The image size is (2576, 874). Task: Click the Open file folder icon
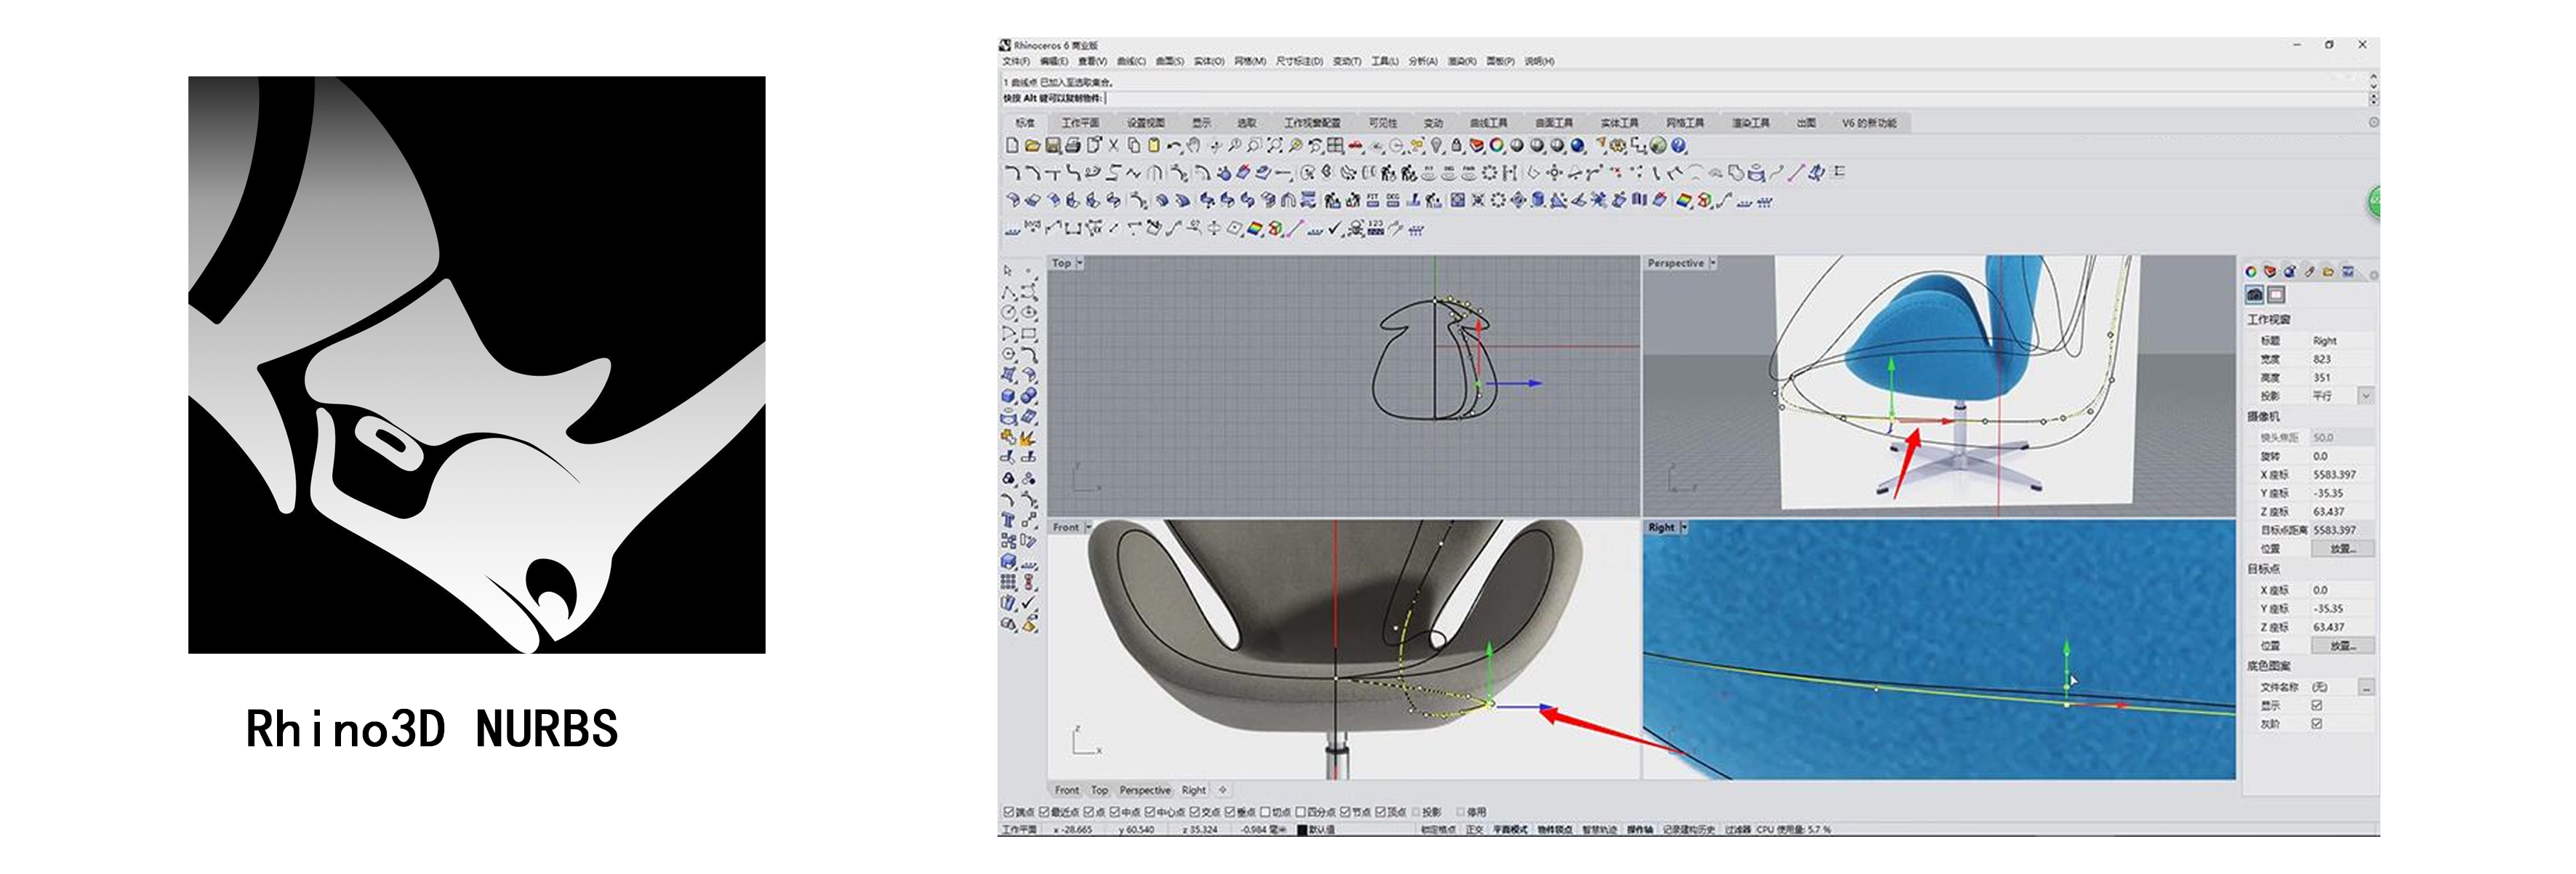pyautogui.click(x=1033, y=146)
